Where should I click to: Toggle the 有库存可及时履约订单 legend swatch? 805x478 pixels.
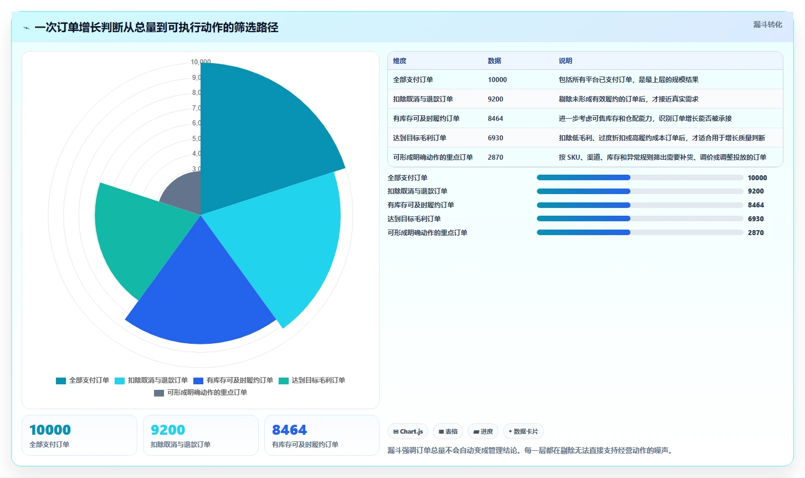coord(198,380)
